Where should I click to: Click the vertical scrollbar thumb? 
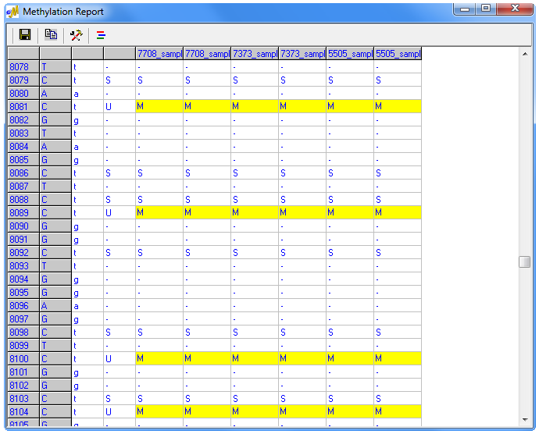[525, 261]
